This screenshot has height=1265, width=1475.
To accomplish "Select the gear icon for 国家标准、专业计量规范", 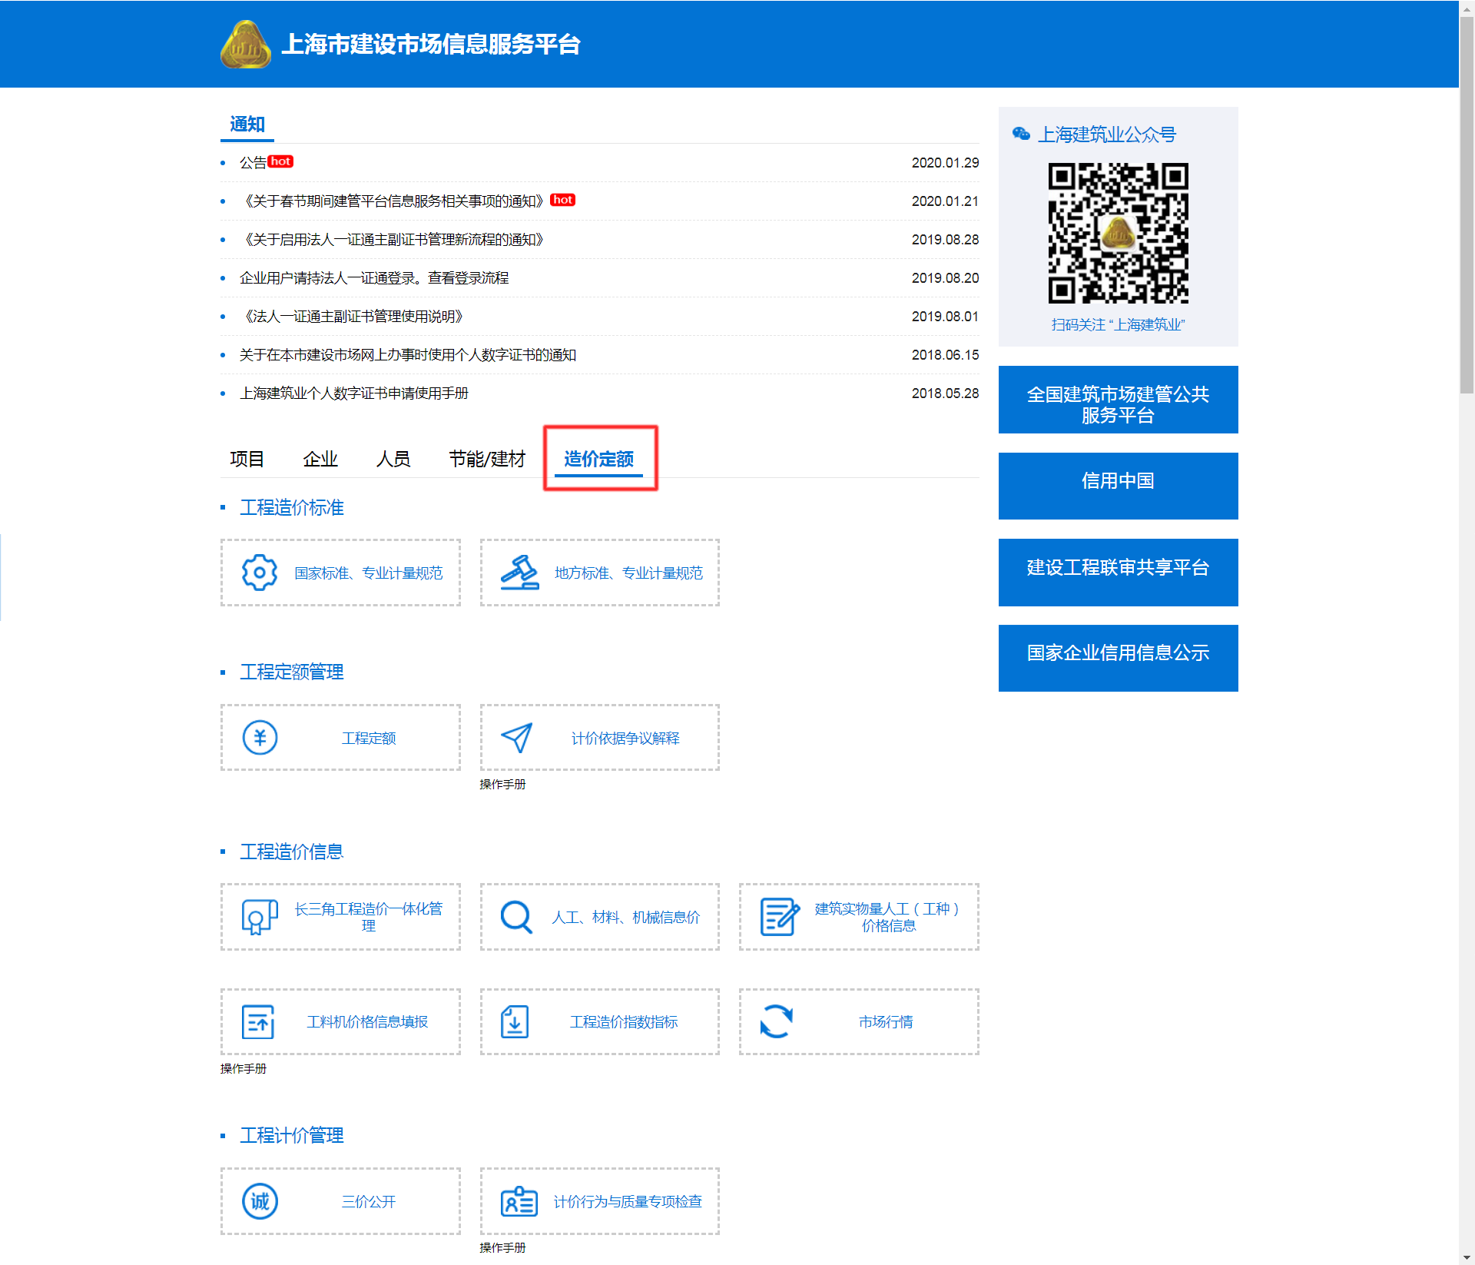I will point(259,573).
